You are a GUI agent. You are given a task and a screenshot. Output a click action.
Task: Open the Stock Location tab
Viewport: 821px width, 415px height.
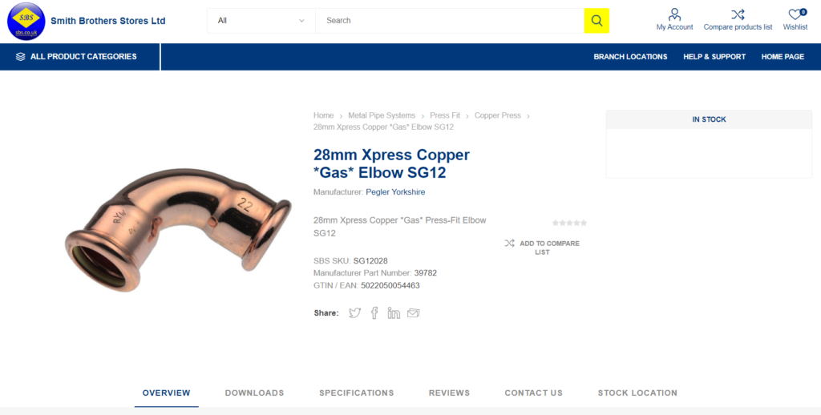pyautogui.click(x=637, y=393)
